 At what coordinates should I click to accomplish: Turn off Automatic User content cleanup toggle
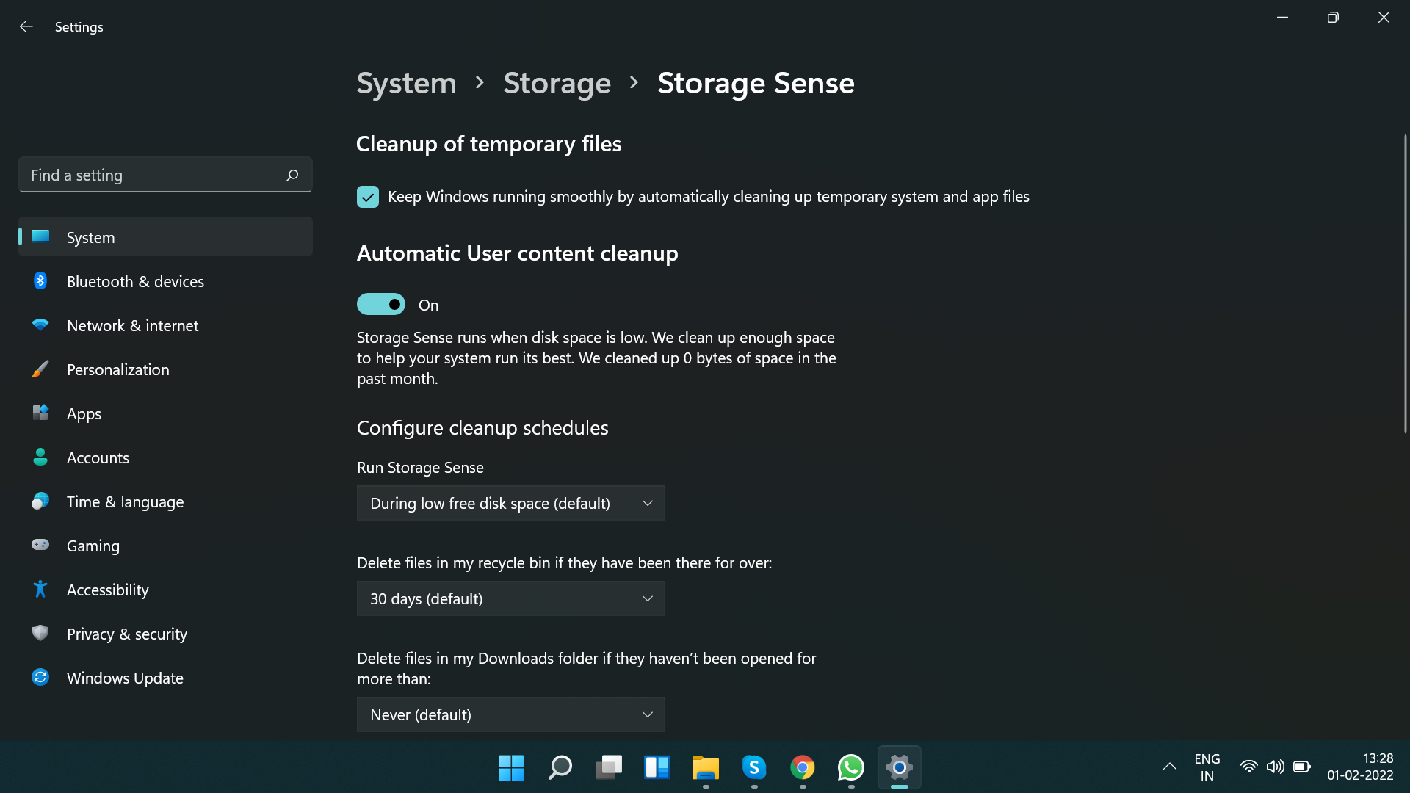click(x=381, y=304)
